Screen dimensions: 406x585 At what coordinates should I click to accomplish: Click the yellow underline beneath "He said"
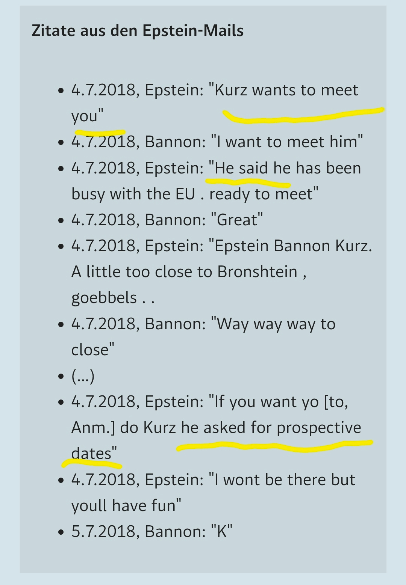point(248,183)
